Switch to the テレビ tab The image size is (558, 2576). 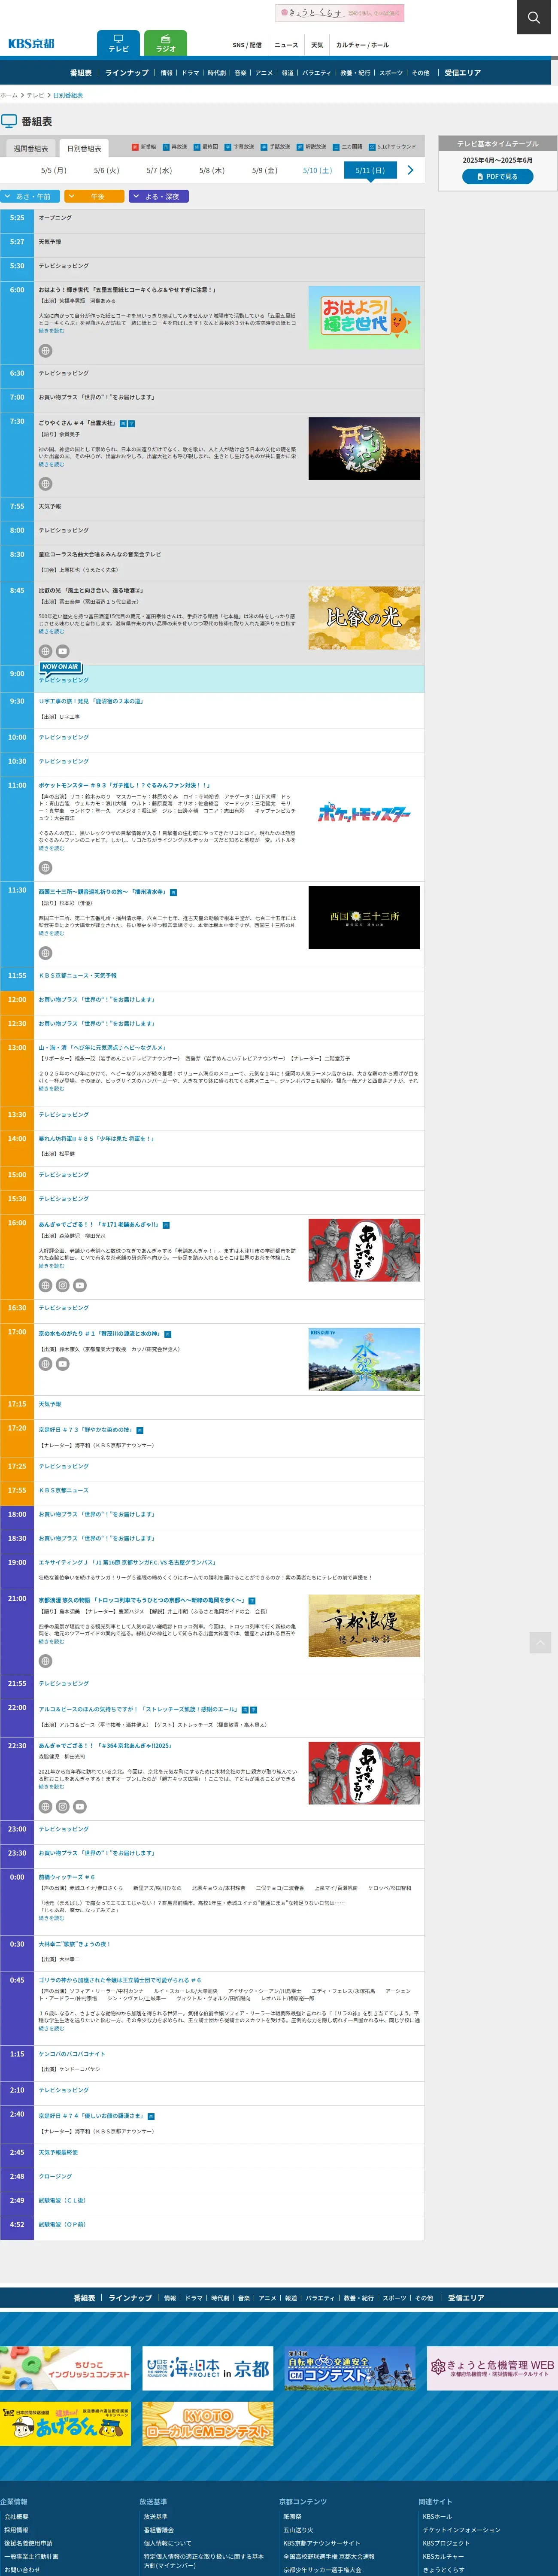click(x=118, y=43)
